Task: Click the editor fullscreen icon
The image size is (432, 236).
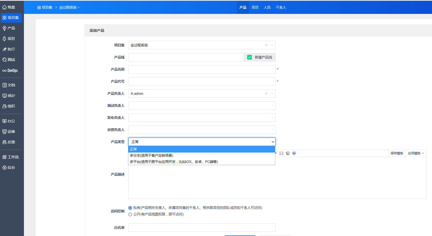Action: point(281,153)
